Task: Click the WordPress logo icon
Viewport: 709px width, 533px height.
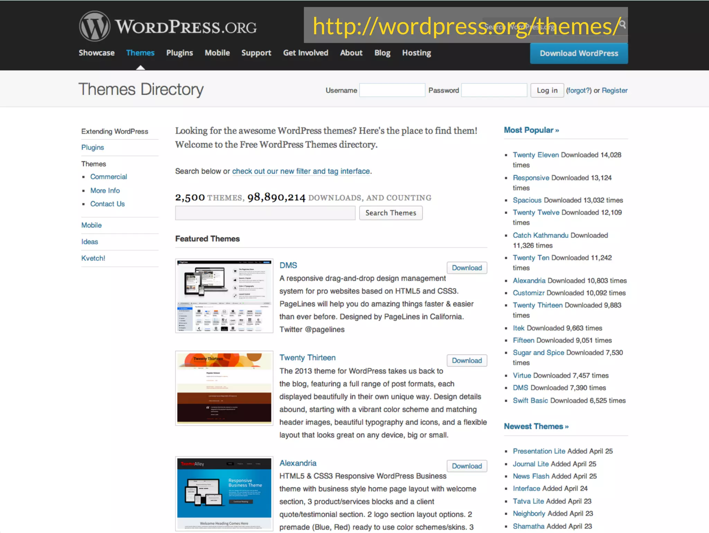Action: (x=95, y=26)
